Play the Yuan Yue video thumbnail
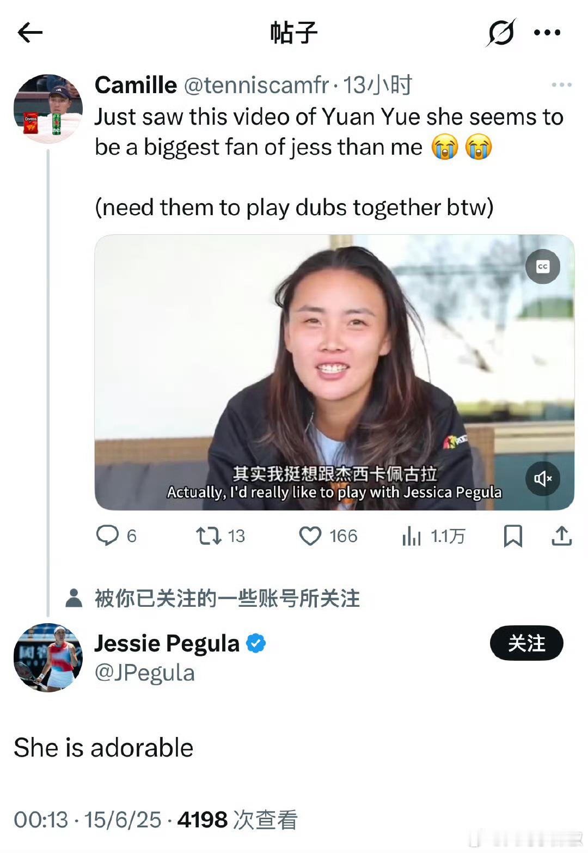The width and height of the screenshot is (588, 853). point(334,372)
